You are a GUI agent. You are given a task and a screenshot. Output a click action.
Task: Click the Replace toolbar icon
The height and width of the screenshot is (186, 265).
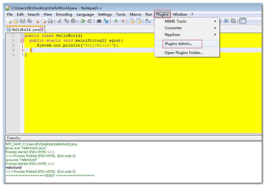106,21
